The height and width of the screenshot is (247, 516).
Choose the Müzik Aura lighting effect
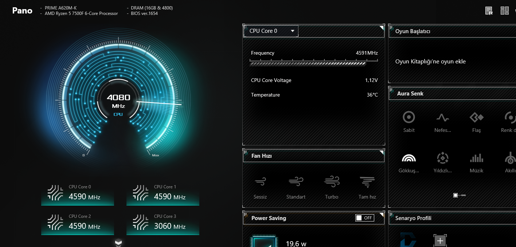[x=477, y=163]
